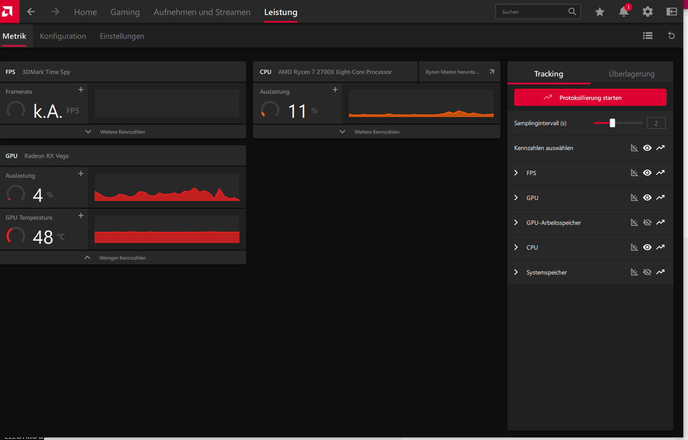
Task: Show GPU-Arbeitsspeicher metrics via eye icon
Action: coord(647,222)
